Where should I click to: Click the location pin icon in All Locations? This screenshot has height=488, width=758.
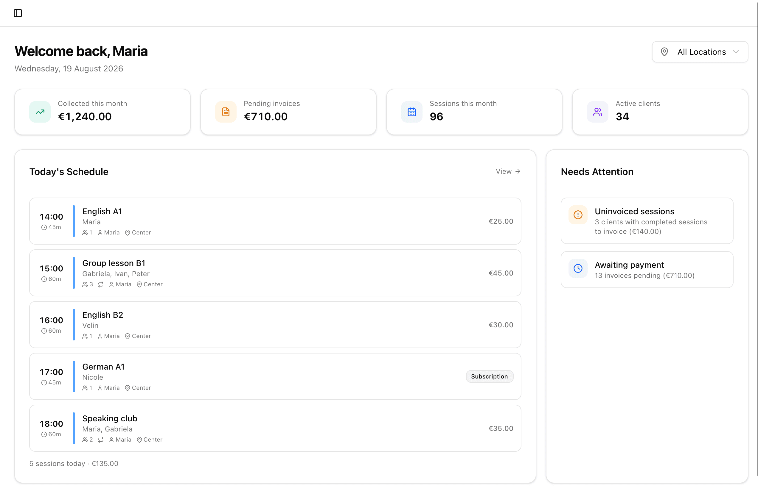(x=664, y=52)
